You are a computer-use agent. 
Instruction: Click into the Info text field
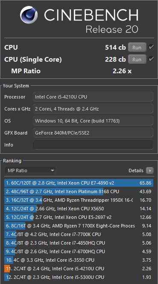pyautogui.click(x=93, y=145)
